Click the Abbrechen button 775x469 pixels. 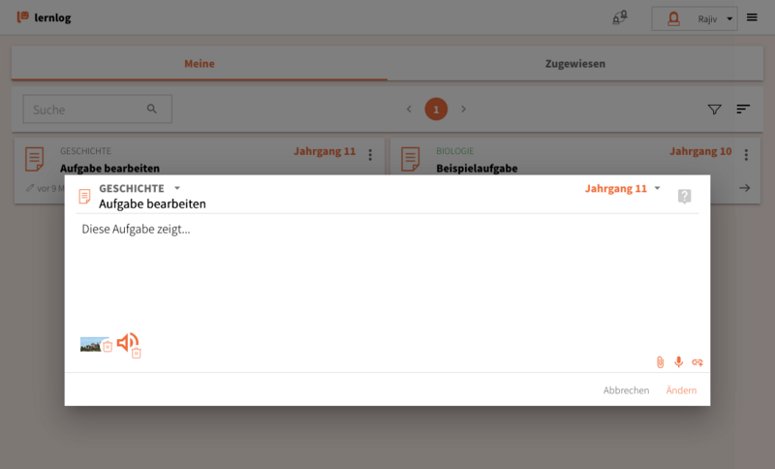[626, 391]
